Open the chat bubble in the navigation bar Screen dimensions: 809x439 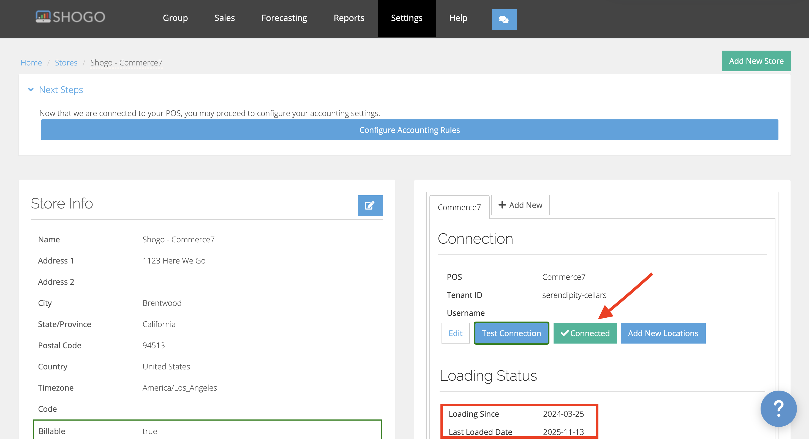pyautogui.click(x=504, y=20)
